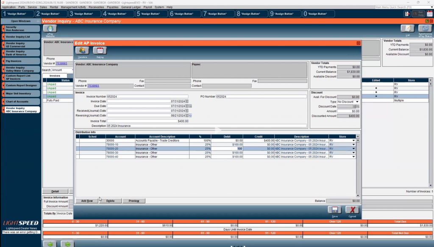
Task: Switch to Chart of Accounts window
Action: pos(21,102)
